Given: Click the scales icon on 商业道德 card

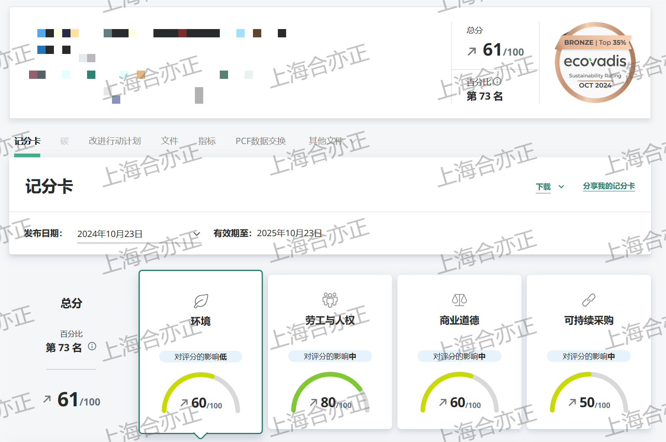Looking at the screenshot, I should (x=459, y=299).
